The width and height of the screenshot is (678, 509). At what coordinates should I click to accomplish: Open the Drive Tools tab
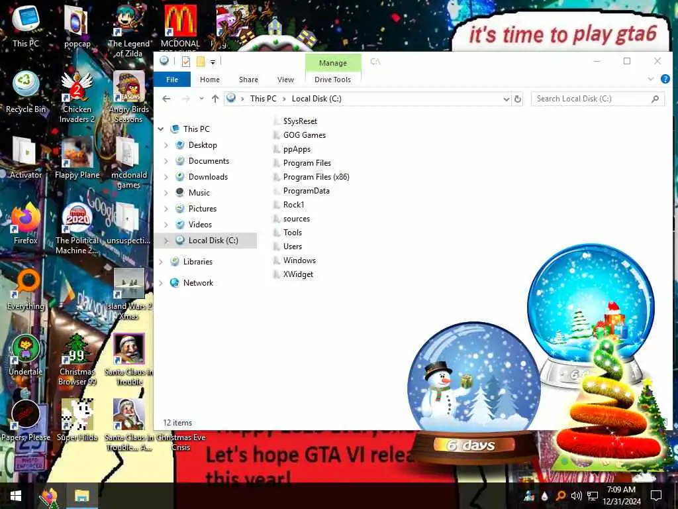point(332,80)
